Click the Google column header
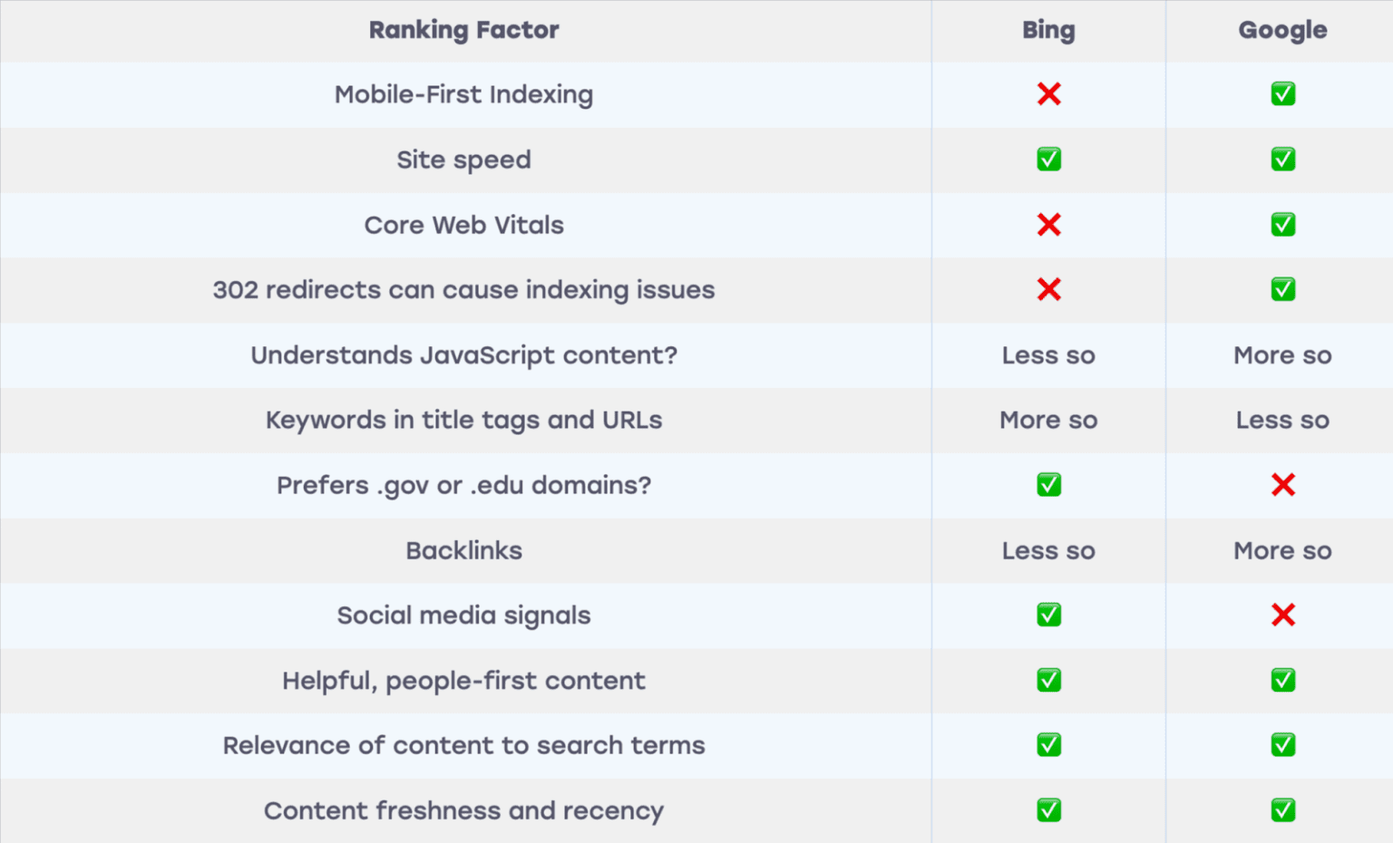 pyautogui.click(x=1282, y=30)
